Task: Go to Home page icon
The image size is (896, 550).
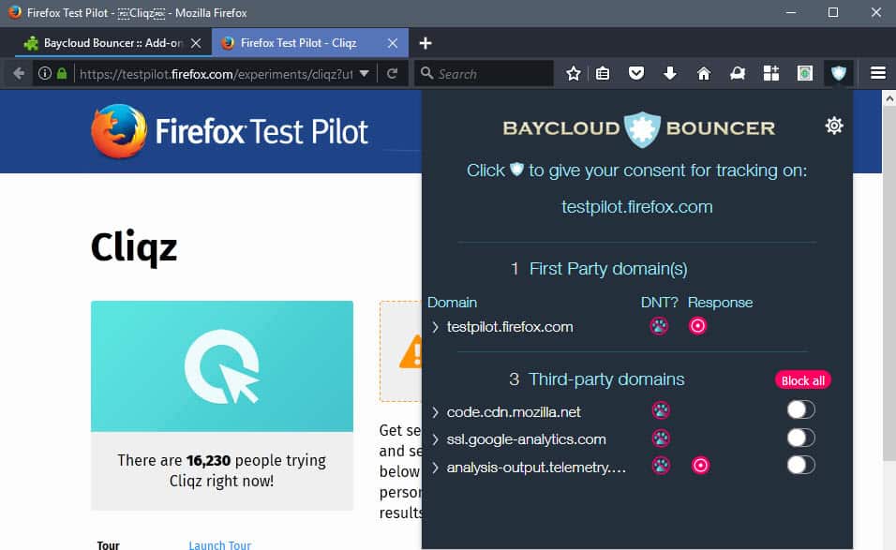Action: pyautogui.click(x=704, y=74)
